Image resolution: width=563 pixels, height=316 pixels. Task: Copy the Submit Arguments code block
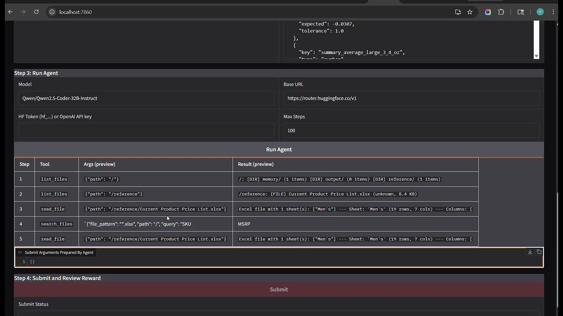click(539, 252)
